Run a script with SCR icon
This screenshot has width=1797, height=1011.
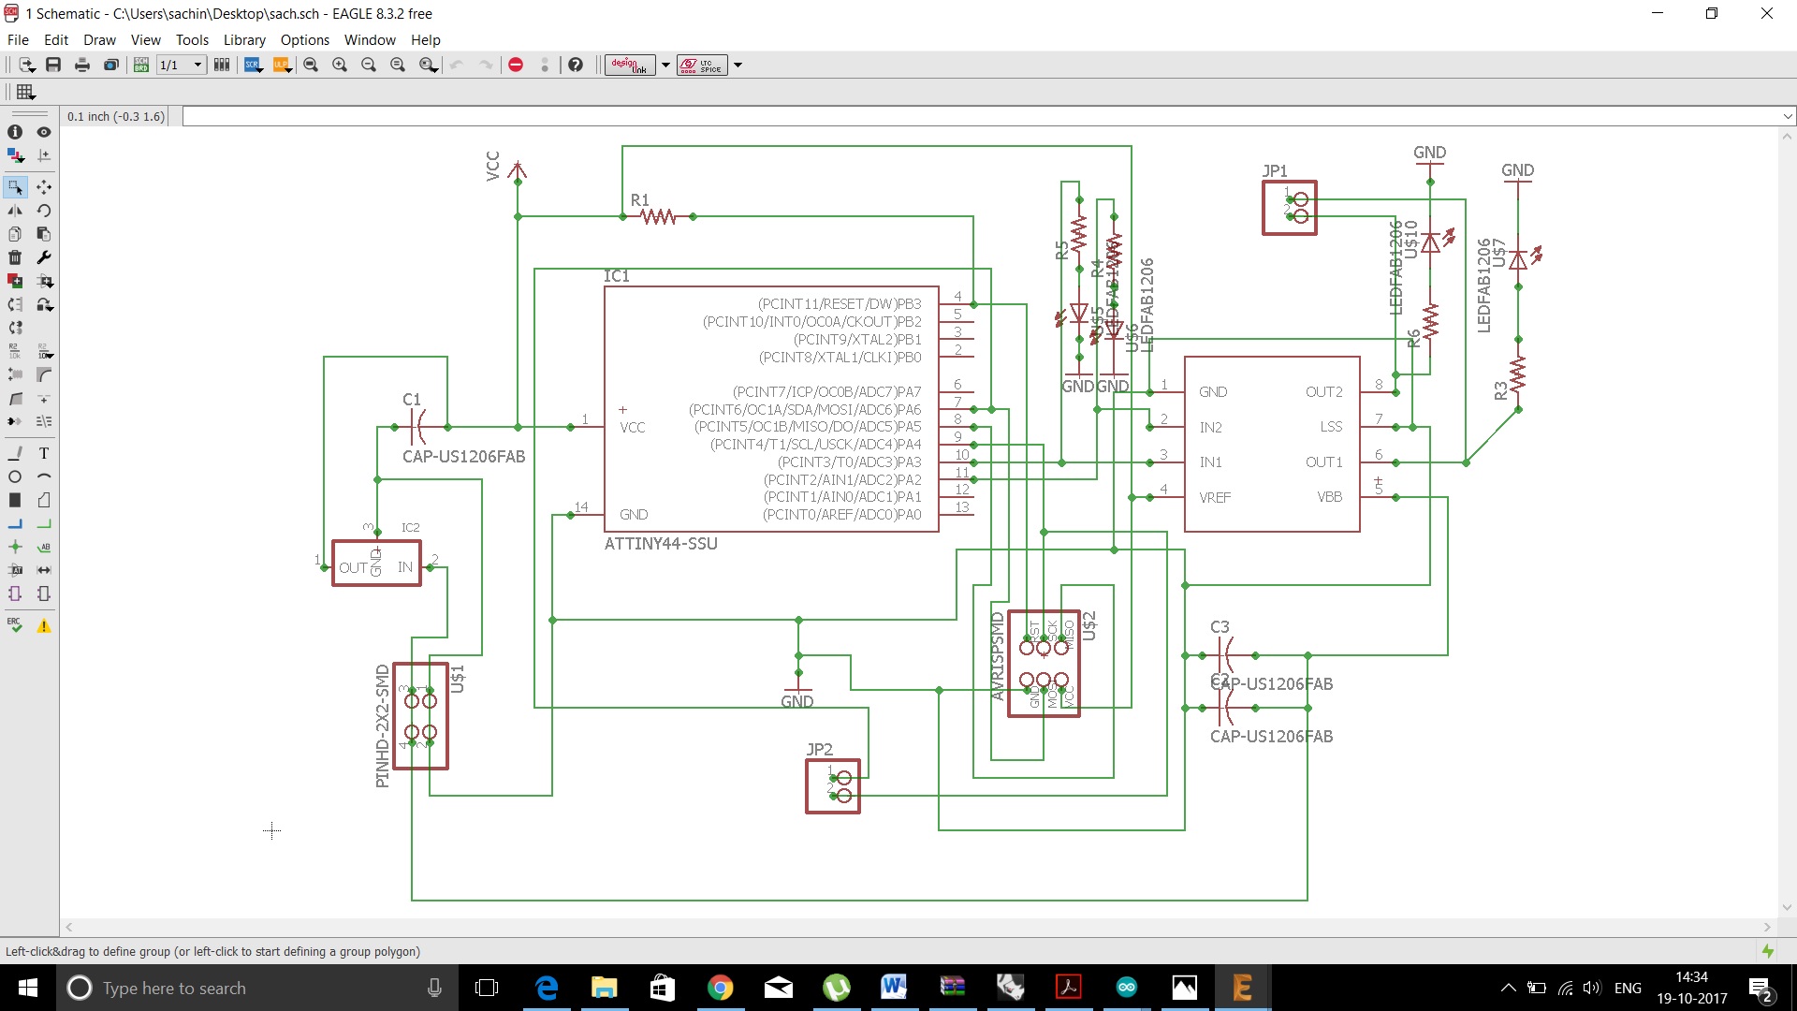[254, 65]
